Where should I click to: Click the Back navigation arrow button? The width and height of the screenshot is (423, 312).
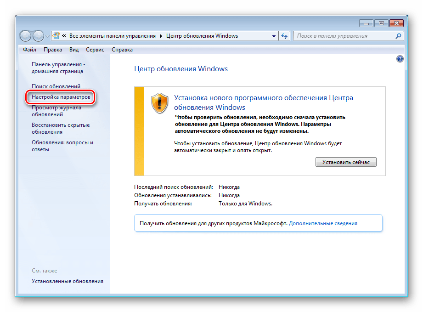pyautogui.click(x=26, y=36)
